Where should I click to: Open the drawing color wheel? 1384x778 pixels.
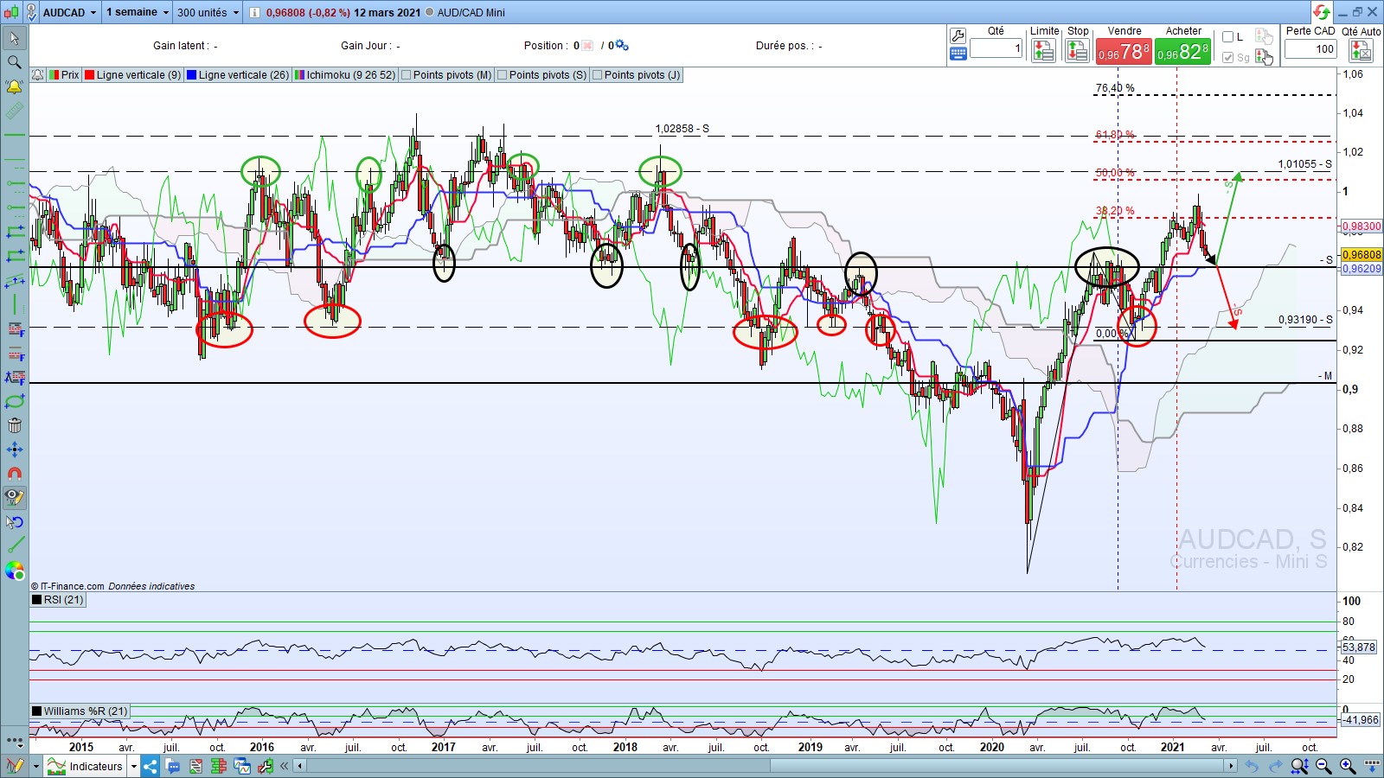tap(15, 571)
